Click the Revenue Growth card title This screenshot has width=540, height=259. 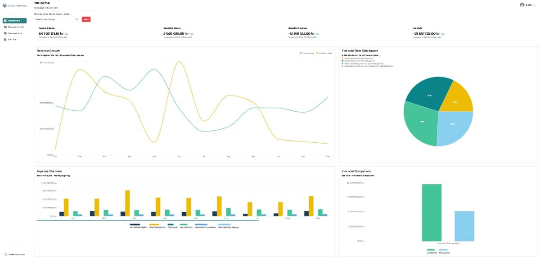click(x=48, y=51)
